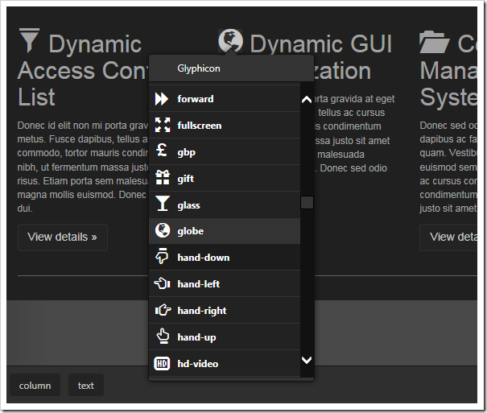This screenshot has width=487, height=413.
Task: Choose the hand-up menu entry
Action: click(196, 337)
